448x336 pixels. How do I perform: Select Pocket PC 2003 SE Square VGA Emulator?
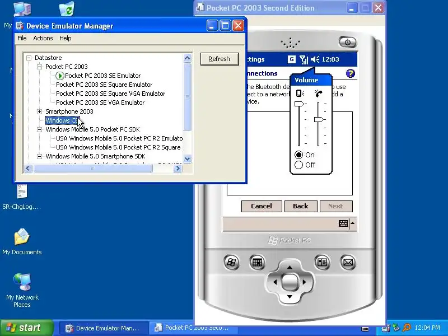click(110, 94)
